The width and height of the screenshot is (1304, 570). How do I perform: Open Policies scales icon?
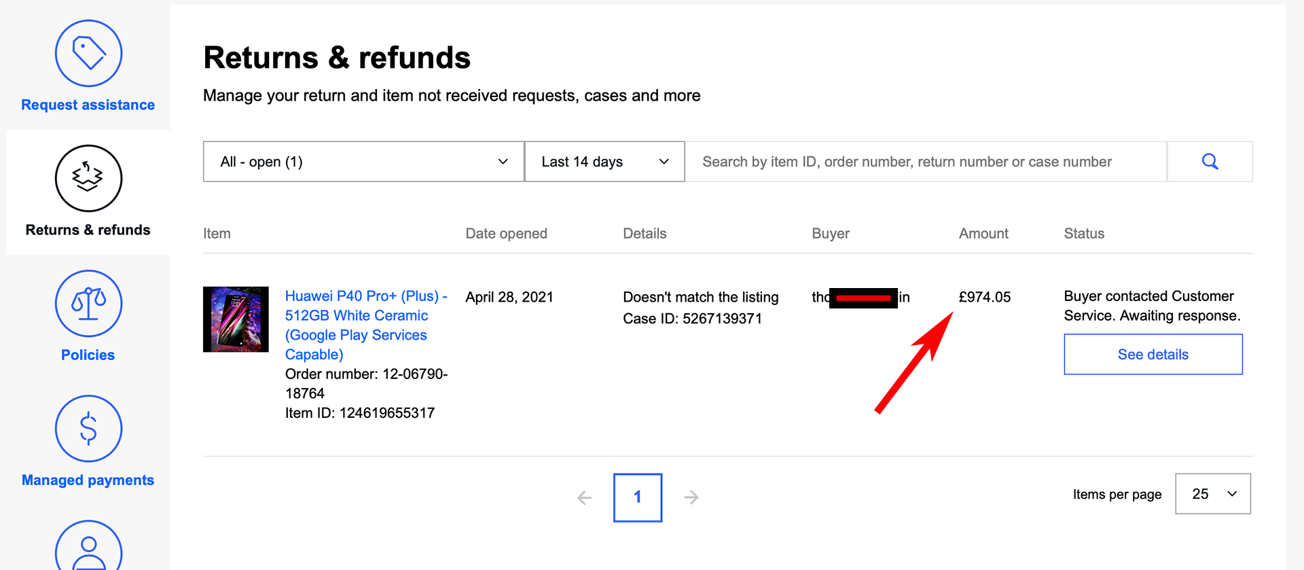coord(88,303)
